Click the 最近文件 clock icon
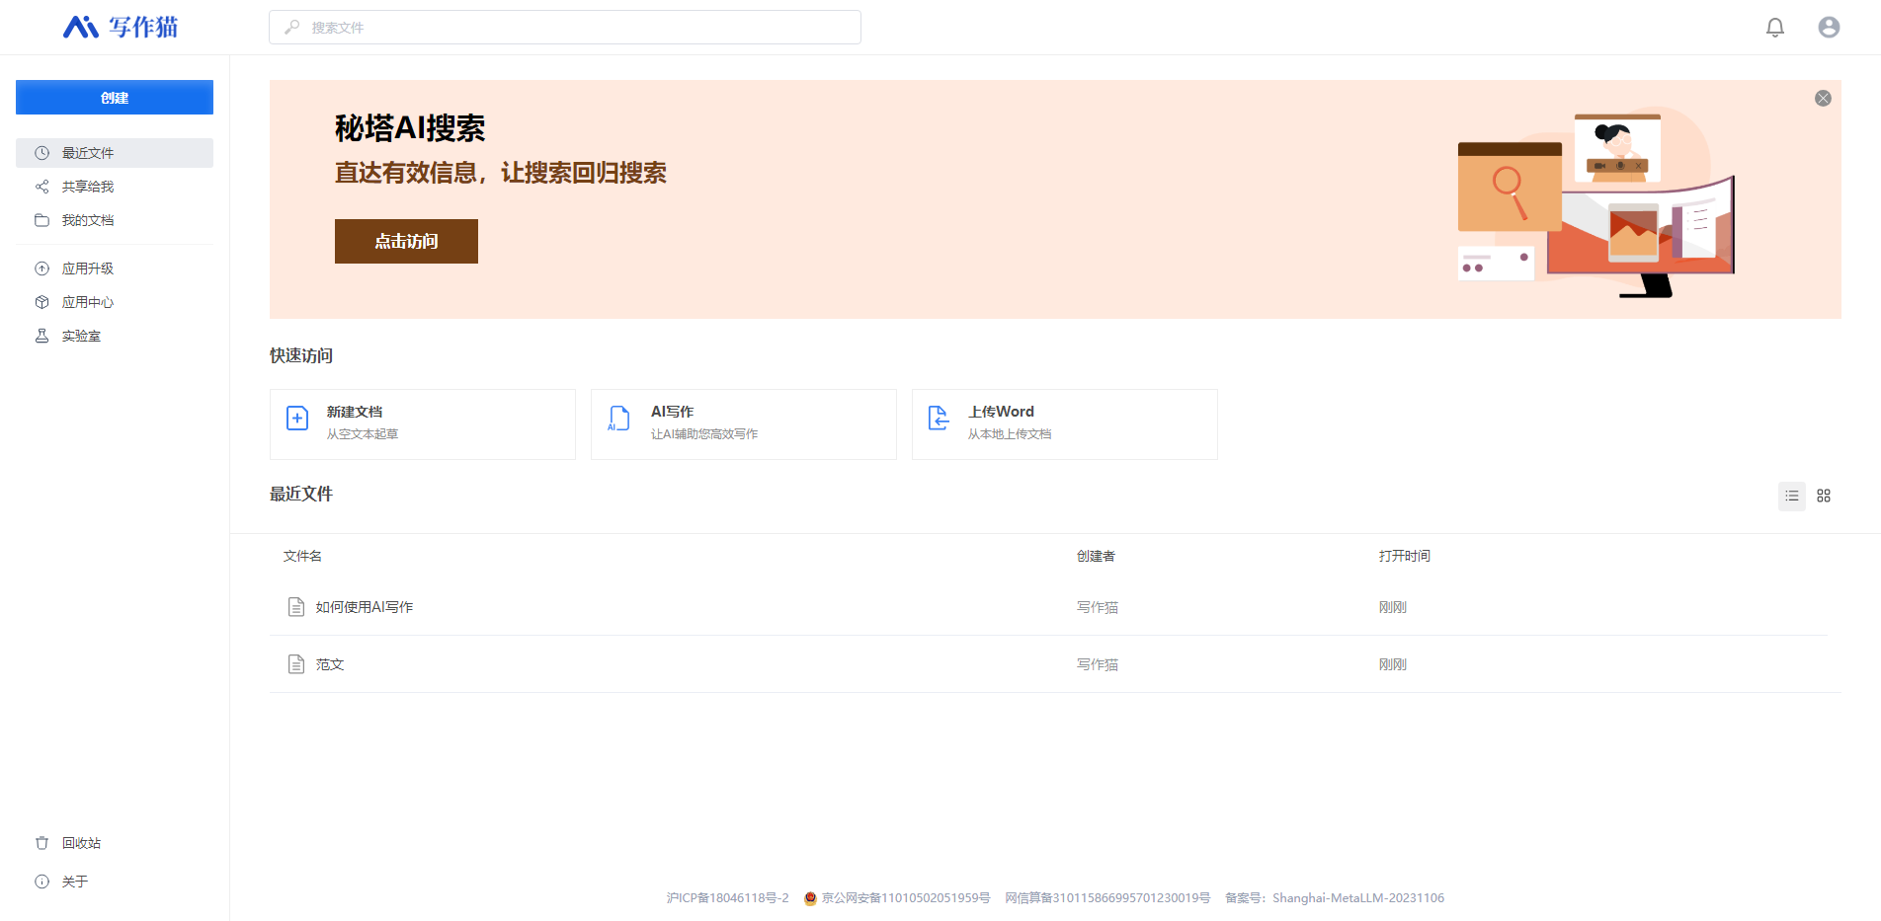Image resolution: width=1881 pixels, height=921 pixels. [41, 153]
